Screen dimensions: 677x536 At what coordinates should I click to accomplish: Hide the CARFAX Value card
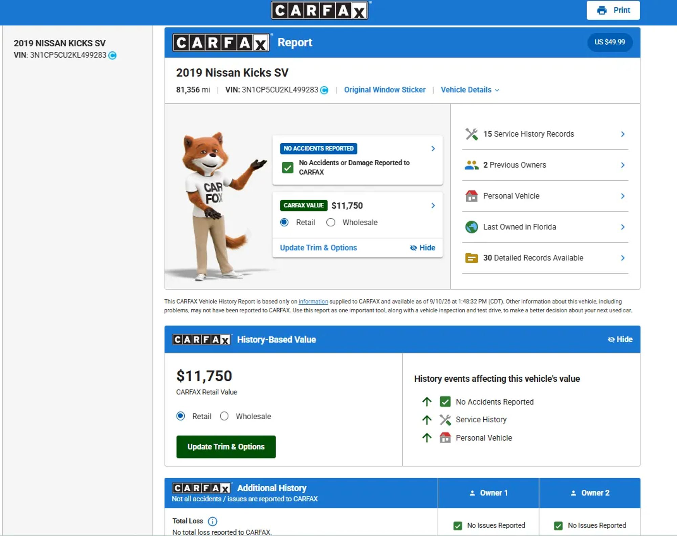coord(422,248)
